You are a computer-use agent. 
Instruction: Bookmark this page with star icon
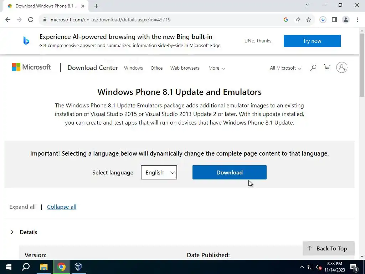pos(309,20)
